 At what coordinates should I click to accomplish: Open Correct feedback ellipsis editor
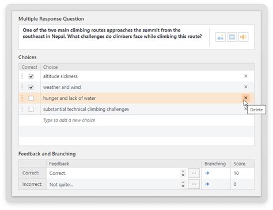(x=194, y=173)
